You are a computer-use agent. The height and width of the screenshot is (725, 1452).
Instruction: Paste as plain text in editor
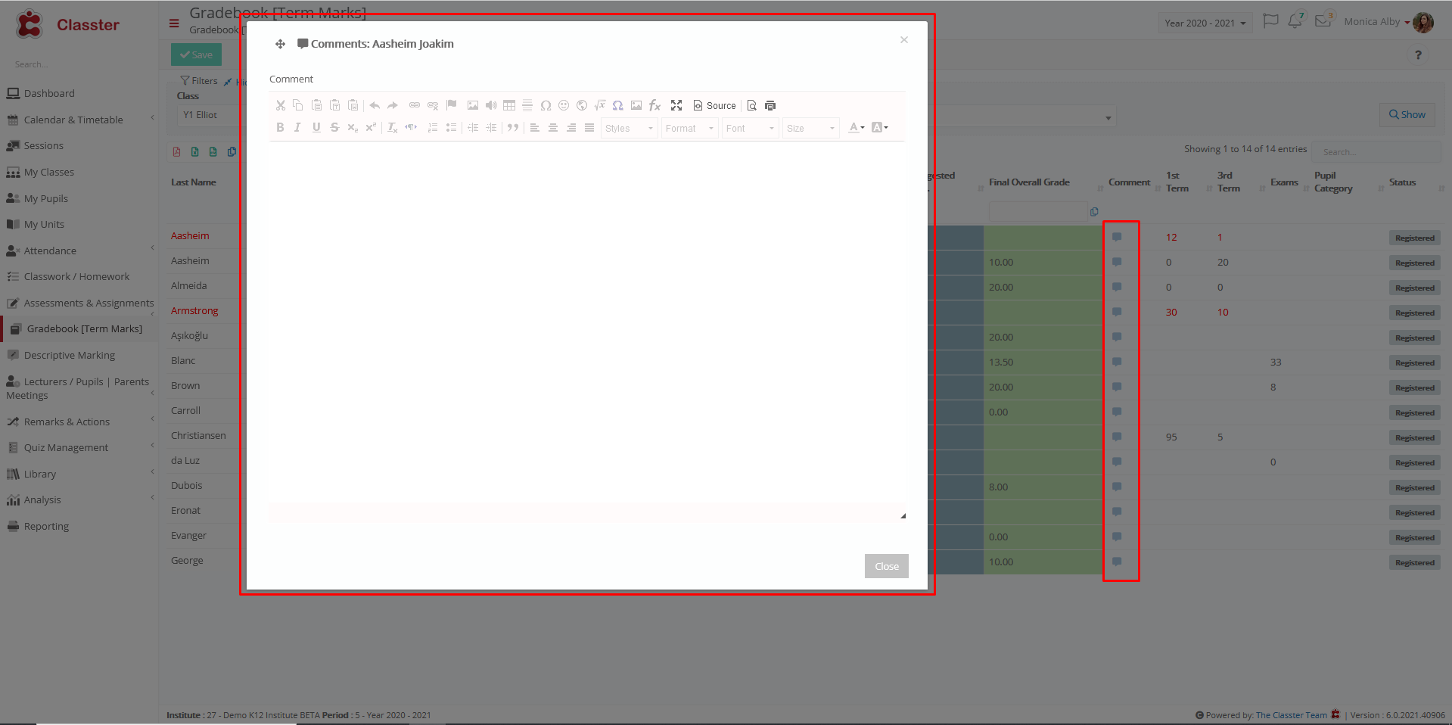334,105
